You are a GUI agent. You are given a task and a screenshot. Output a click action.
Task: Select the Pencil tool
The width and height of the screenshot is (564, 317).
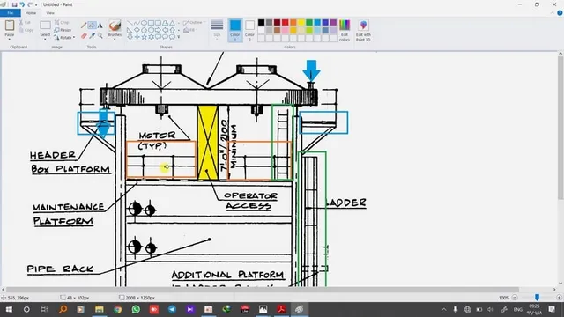point(84,26)
